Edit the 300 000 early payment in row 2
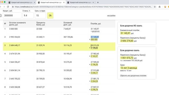The height and width of the screenshot is (95, 169). coord(94,40)
